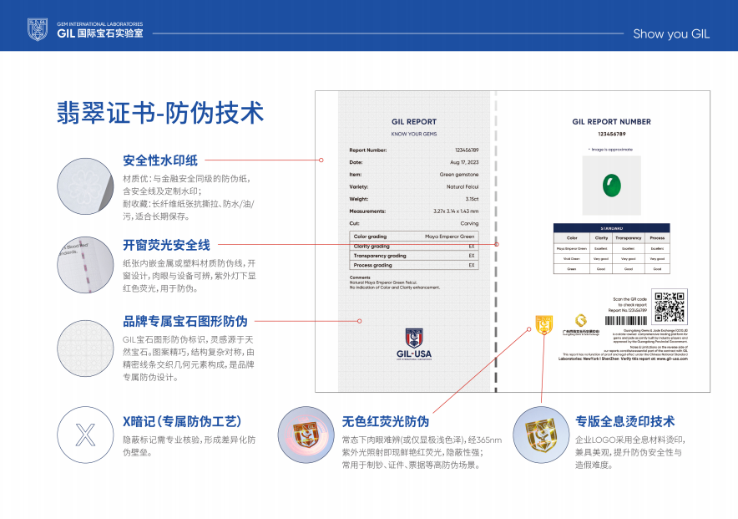
Task: Click the 'Measurements:' field label
Action: pos(367,211)
